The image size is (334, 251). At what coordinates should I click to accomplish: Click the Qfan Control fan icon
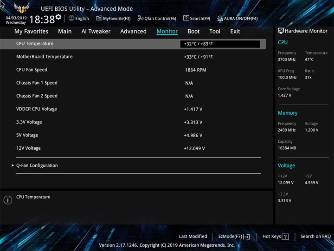pyautogui.click(x=140, y=18)
